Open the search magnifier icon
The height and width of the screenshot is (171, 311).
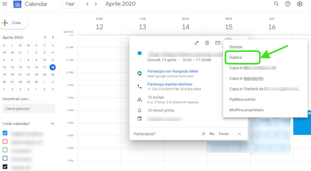276,4
